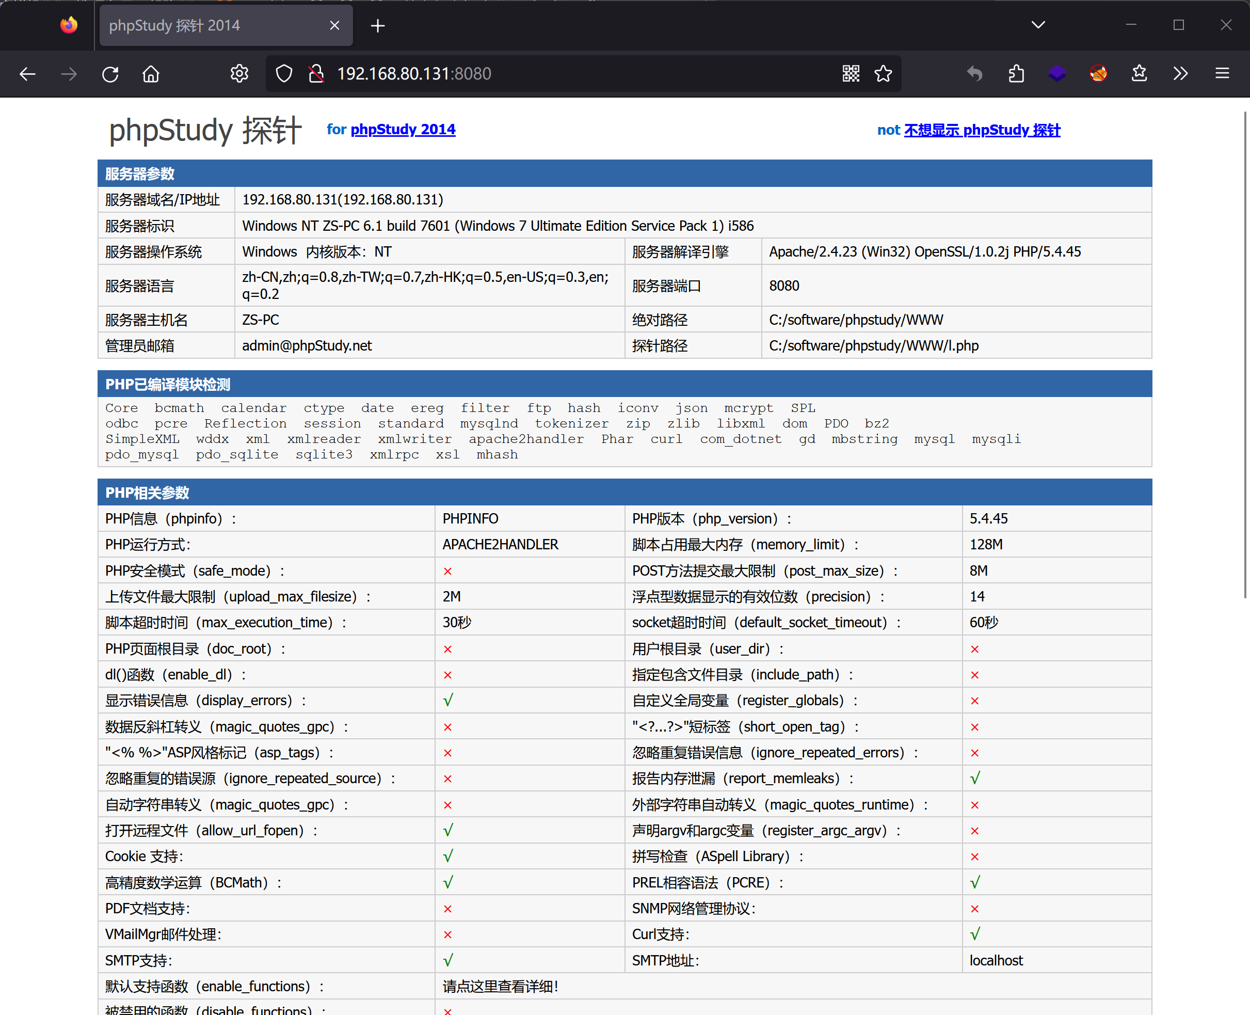Bookmark this page with star

point(883,74)
